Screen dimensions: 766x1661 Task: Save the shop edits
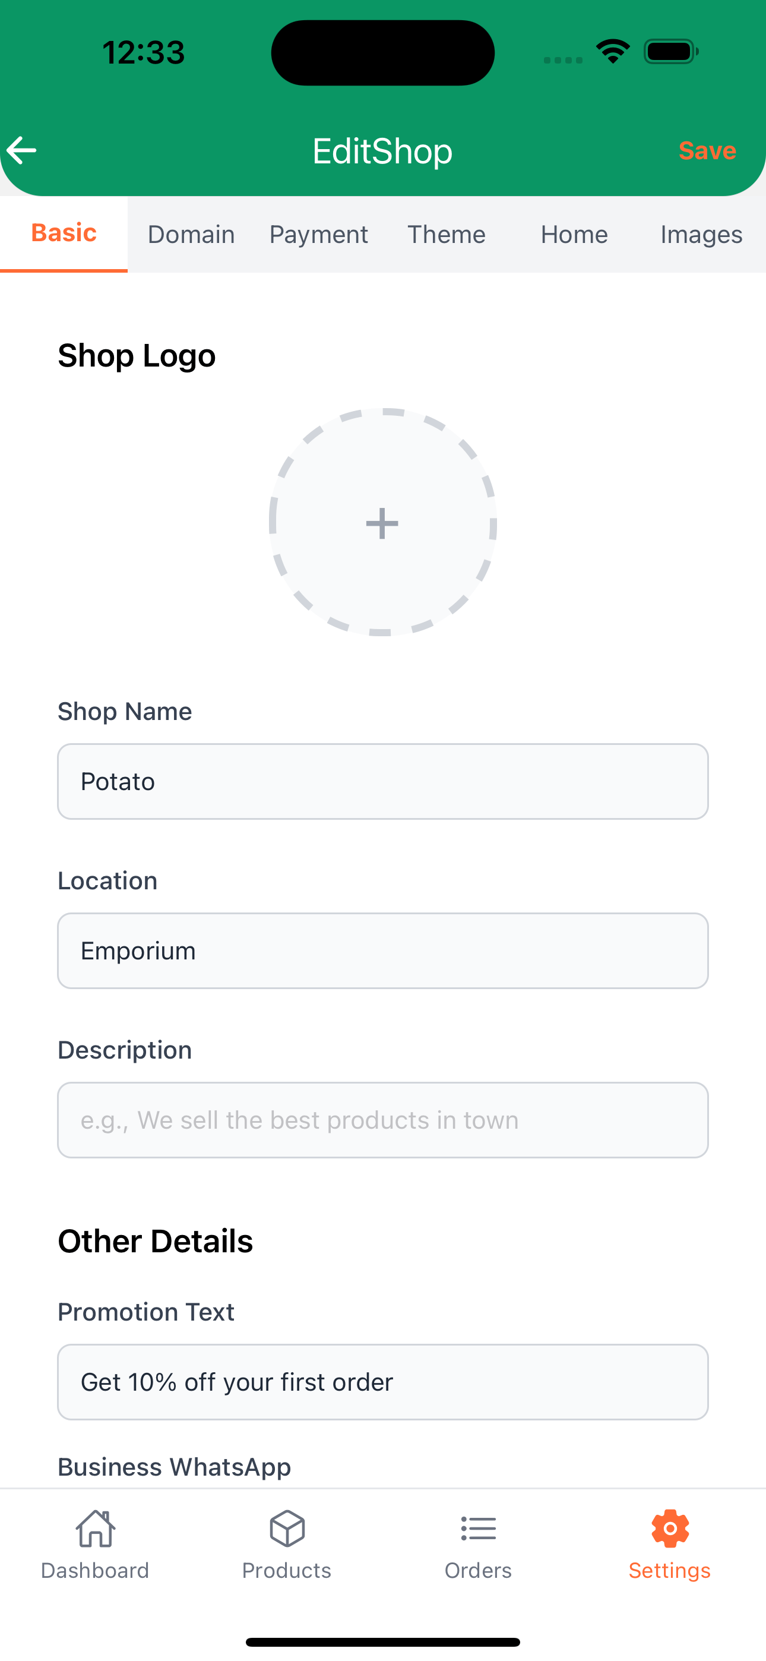point(707,150)
